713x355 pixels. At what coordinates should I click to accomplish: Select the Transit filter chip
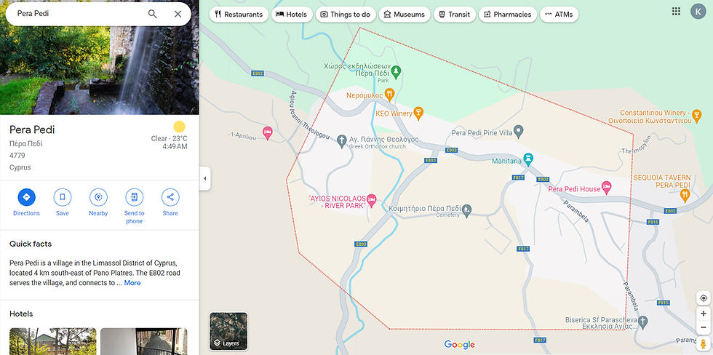click(x=454, y=14)
